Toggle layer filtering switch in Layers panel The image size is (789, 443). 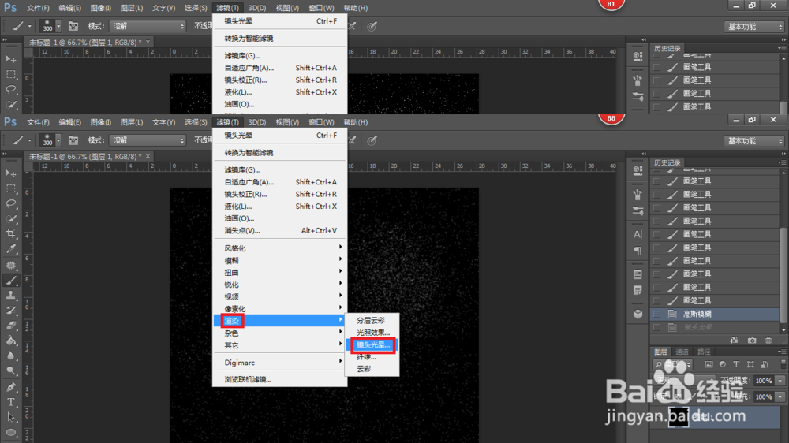783,364
